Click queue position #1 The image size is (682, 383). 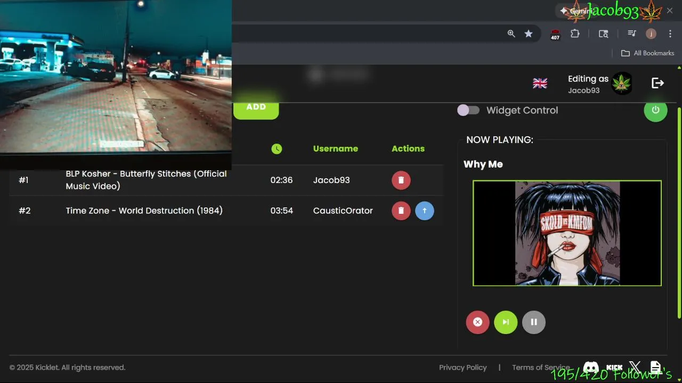pyautogui.click(x=24, y=180)
